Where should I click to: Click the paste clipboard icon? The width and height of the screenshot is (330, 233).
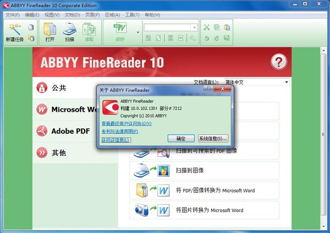tap(227, 27)
